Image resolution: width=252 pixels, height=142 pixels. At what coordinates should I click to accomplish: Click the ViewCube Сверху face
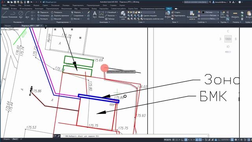click(228, 39)
